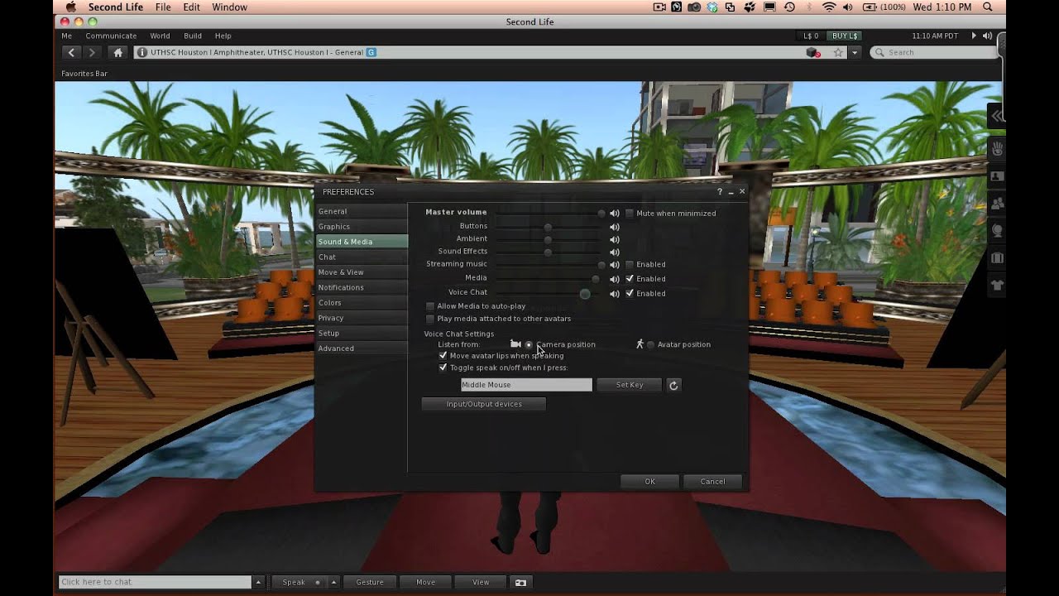Open the Help menu in Second Life

tap(223, 36)
